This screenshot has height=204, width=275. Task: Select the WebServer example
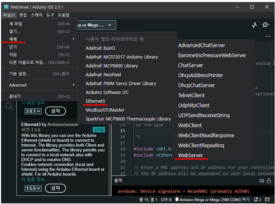(191, 155)
